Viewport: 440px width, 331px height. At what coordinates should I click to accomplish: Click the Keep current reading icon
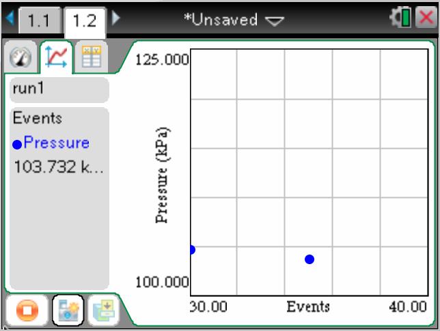tap(67, 310)
